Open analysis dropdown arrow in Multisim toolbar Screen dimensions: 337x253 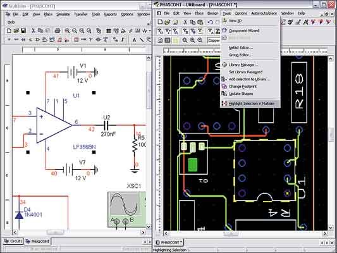click(150, 31)
